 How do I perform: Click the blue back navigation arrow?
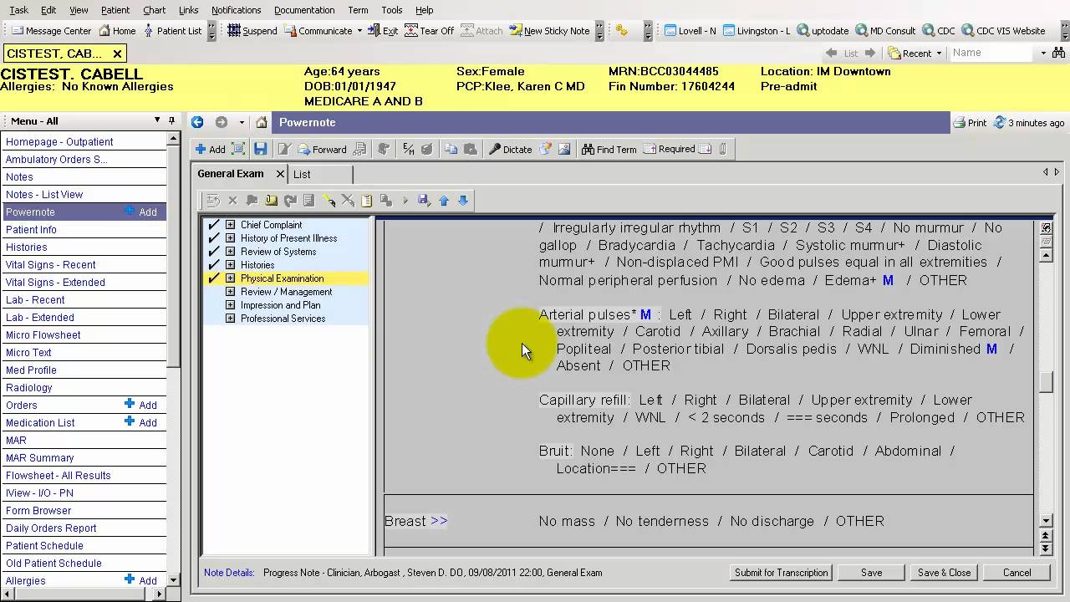(x=197, y=122)
